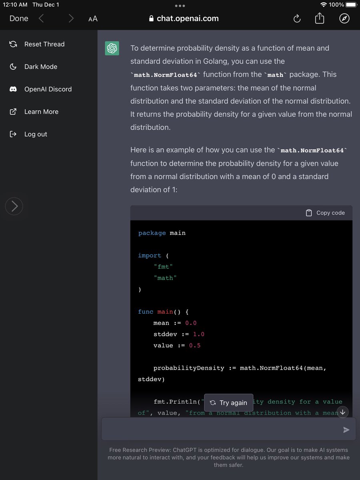360x480 pixels.
Task: Click the 'value := 0.5' code line
Action: pos(177,345)
